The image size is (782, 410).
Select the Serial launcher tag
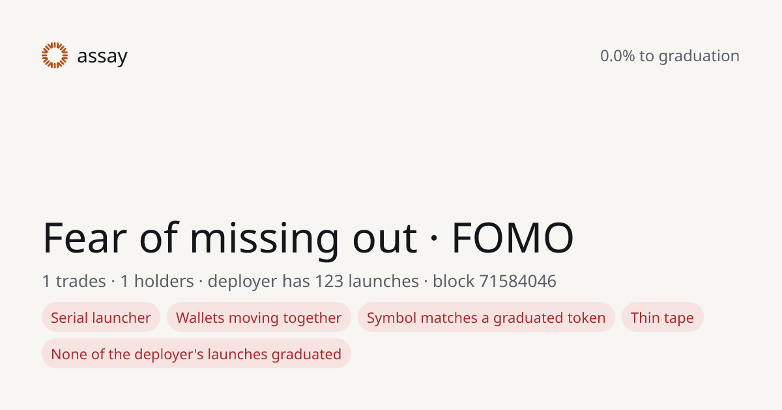(101, 318)
